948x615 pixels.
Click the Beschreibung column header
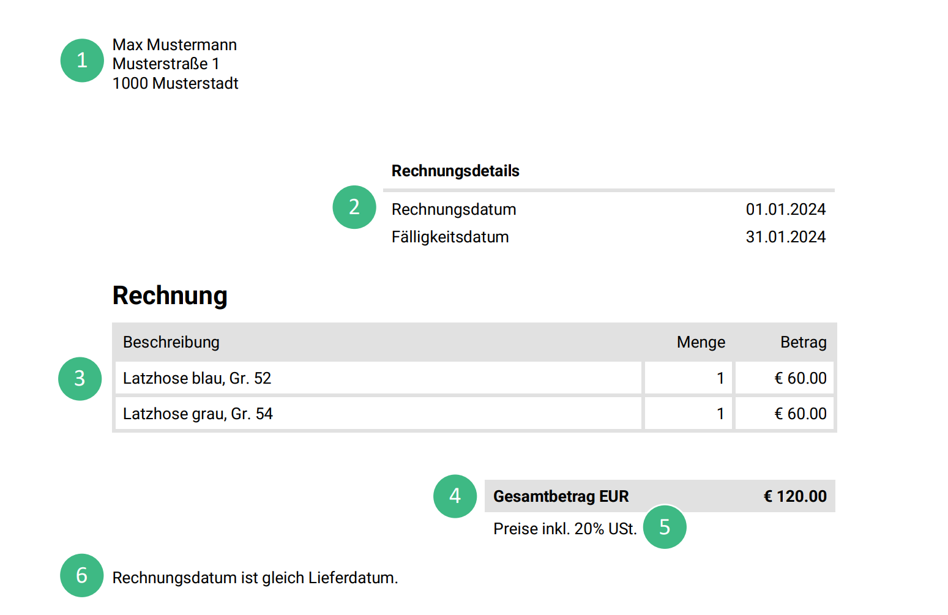point(171,342)
